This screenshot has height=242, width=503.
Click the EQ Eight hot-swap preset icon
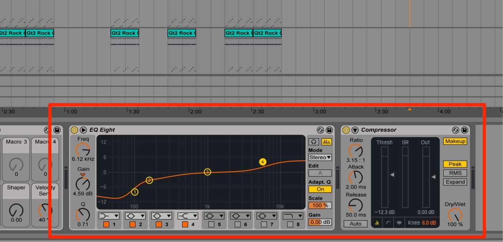[x=320, y=130]
